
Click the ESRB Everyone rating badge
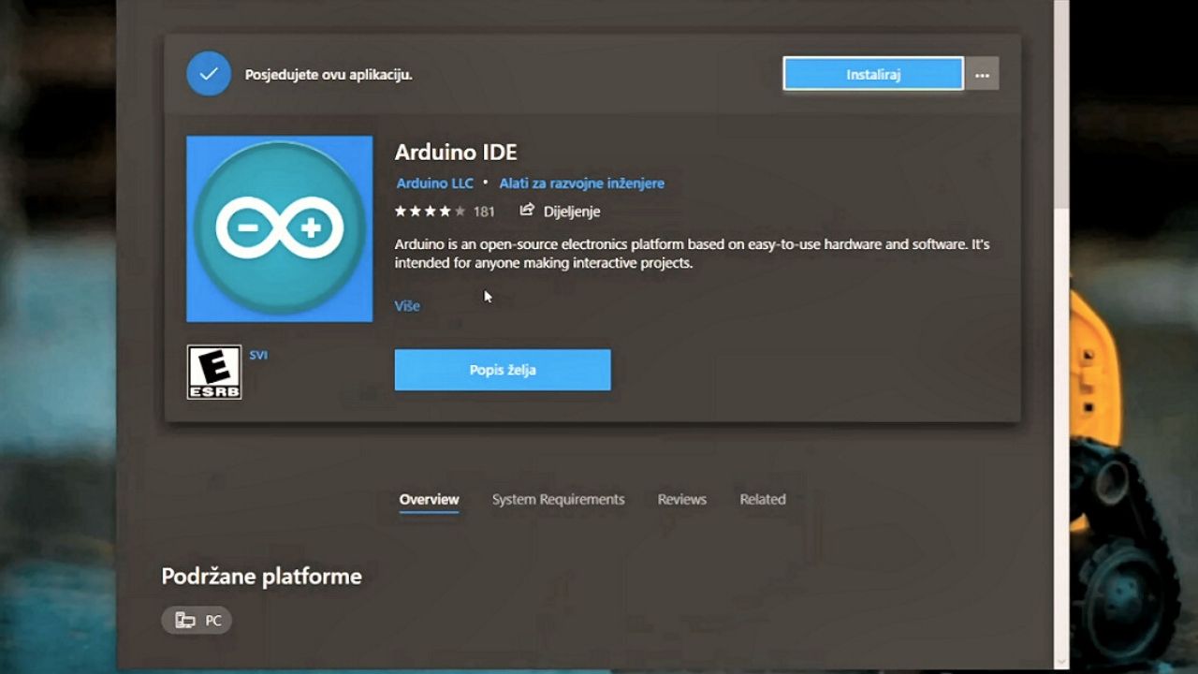(214, 372)
